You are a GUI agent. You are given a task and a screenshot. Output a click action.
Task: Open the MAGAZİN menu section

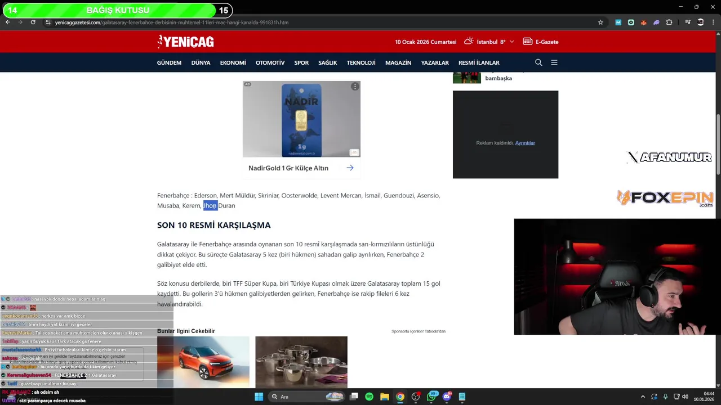tap(398, 62)
